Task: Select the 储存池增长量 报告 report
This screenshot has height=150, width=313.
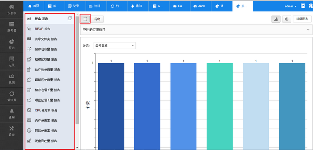Action: [x=50, y=90]
